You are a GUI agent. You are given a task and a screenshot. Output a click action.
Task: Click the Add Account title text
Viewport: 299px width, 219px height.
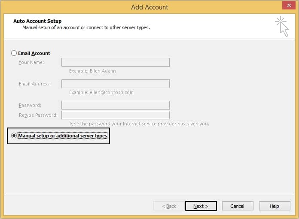click(149, 7)
